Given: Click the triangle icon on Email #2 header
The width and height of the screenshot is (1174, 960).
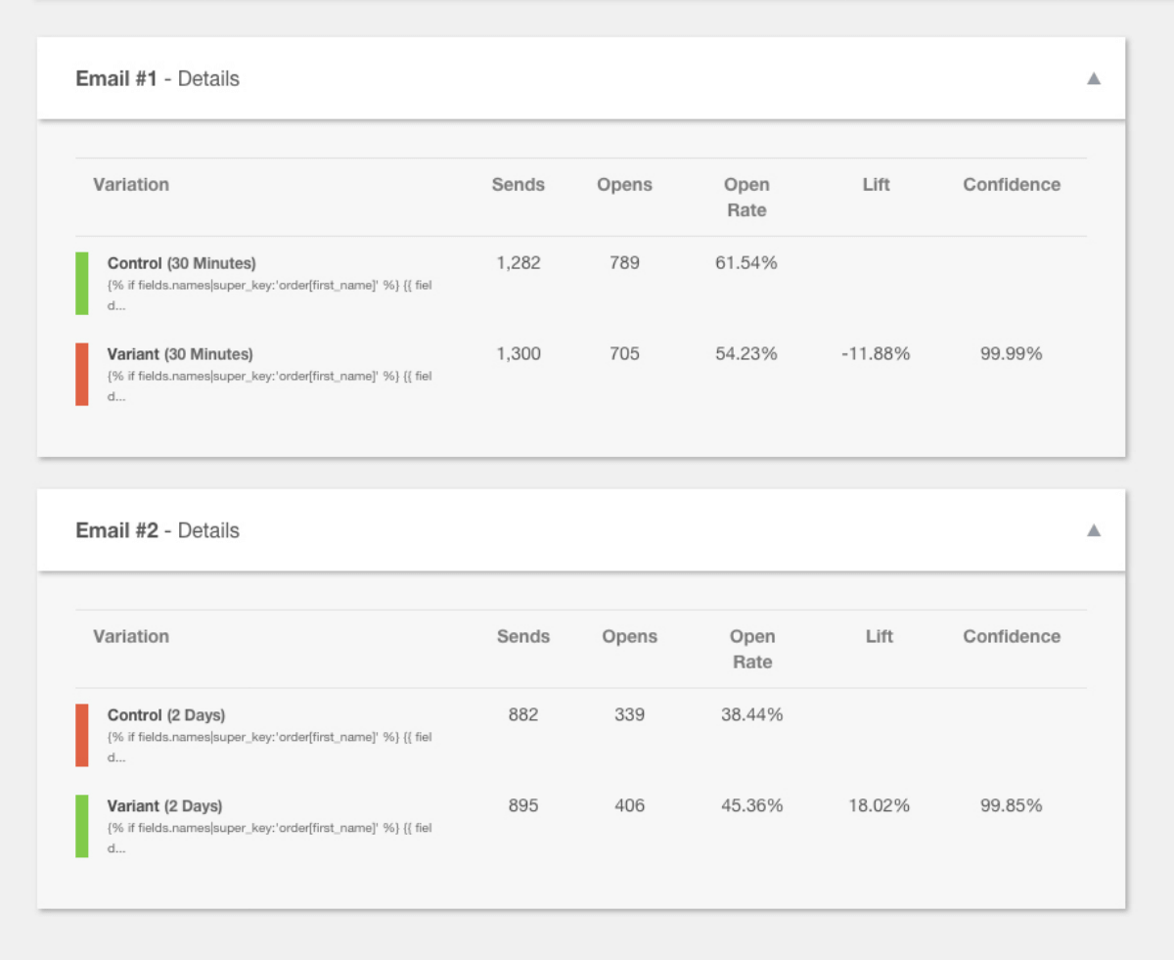Looking at the screenshot, I should (x=1094, y=528).
